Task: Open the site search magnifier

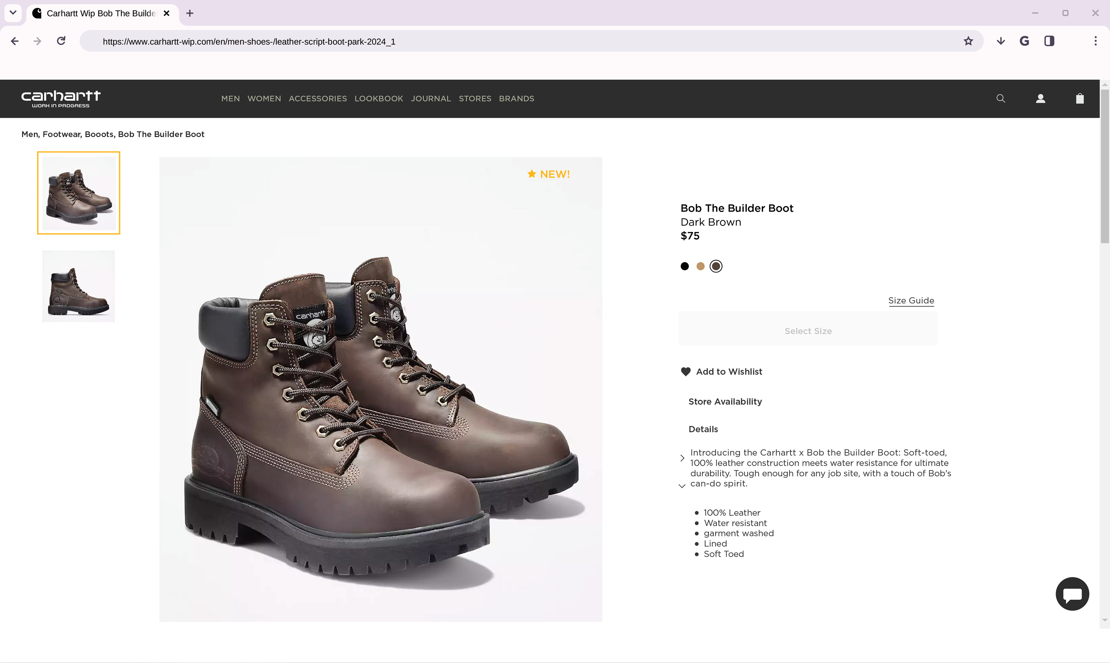Action: click(1001, 99)
